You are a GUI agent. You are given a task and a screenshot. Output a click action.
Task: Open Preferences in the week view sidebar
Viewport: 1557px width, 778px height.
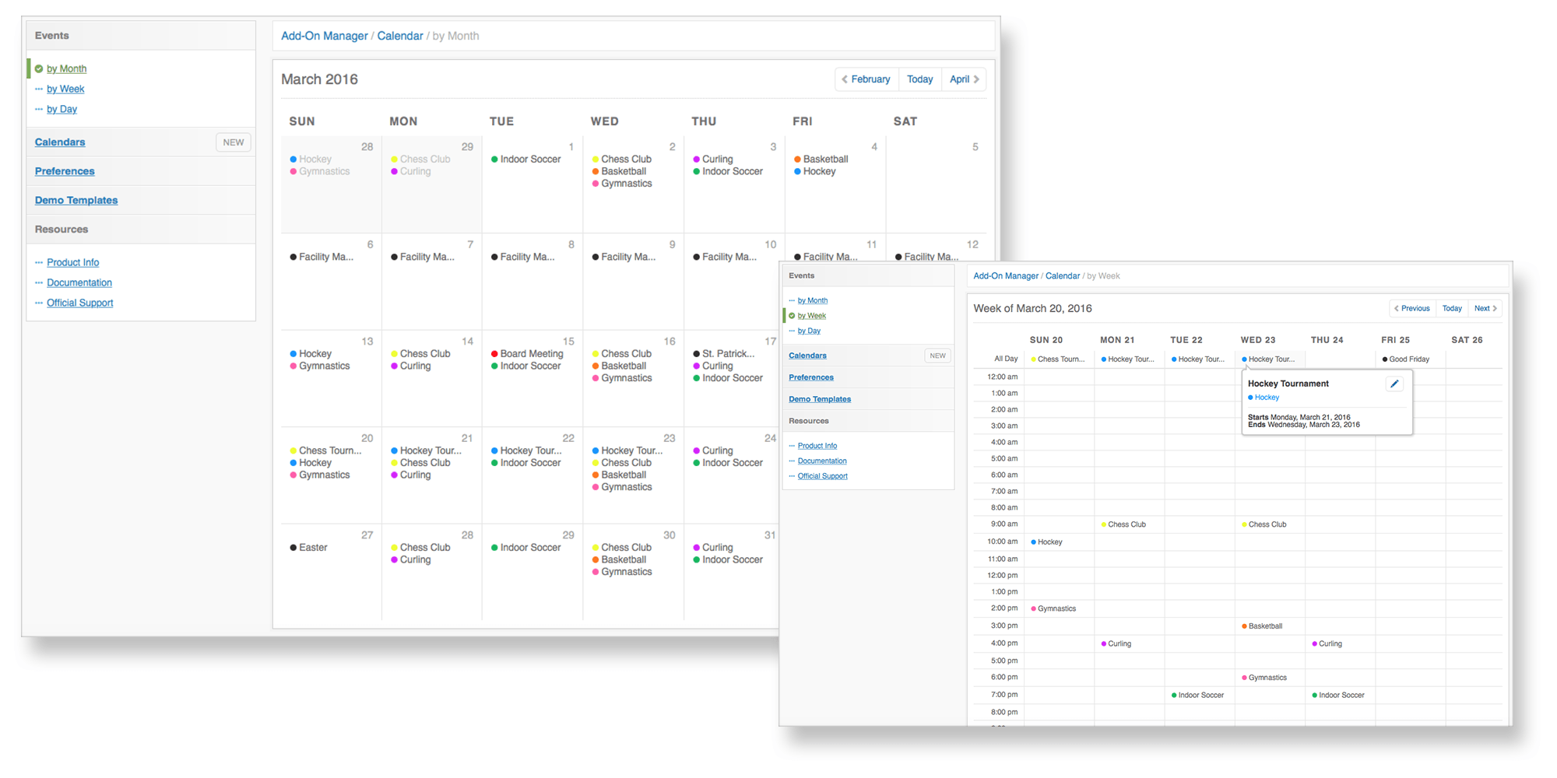(x=811, y=377)
